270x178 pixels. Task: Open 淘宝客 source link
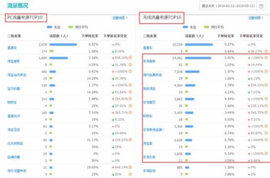148,143
